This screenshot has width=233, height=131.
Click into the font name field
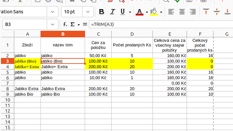tap(23, 12)
